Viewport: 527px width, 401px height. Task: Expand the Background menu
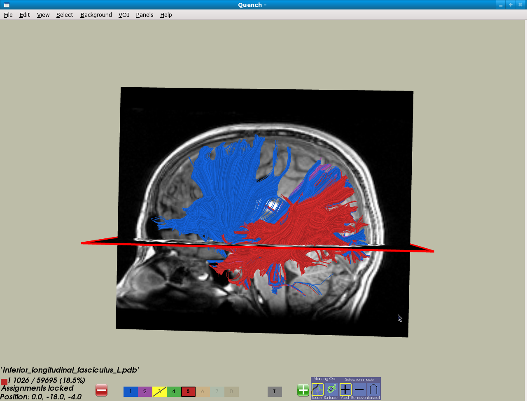point(96,15)
